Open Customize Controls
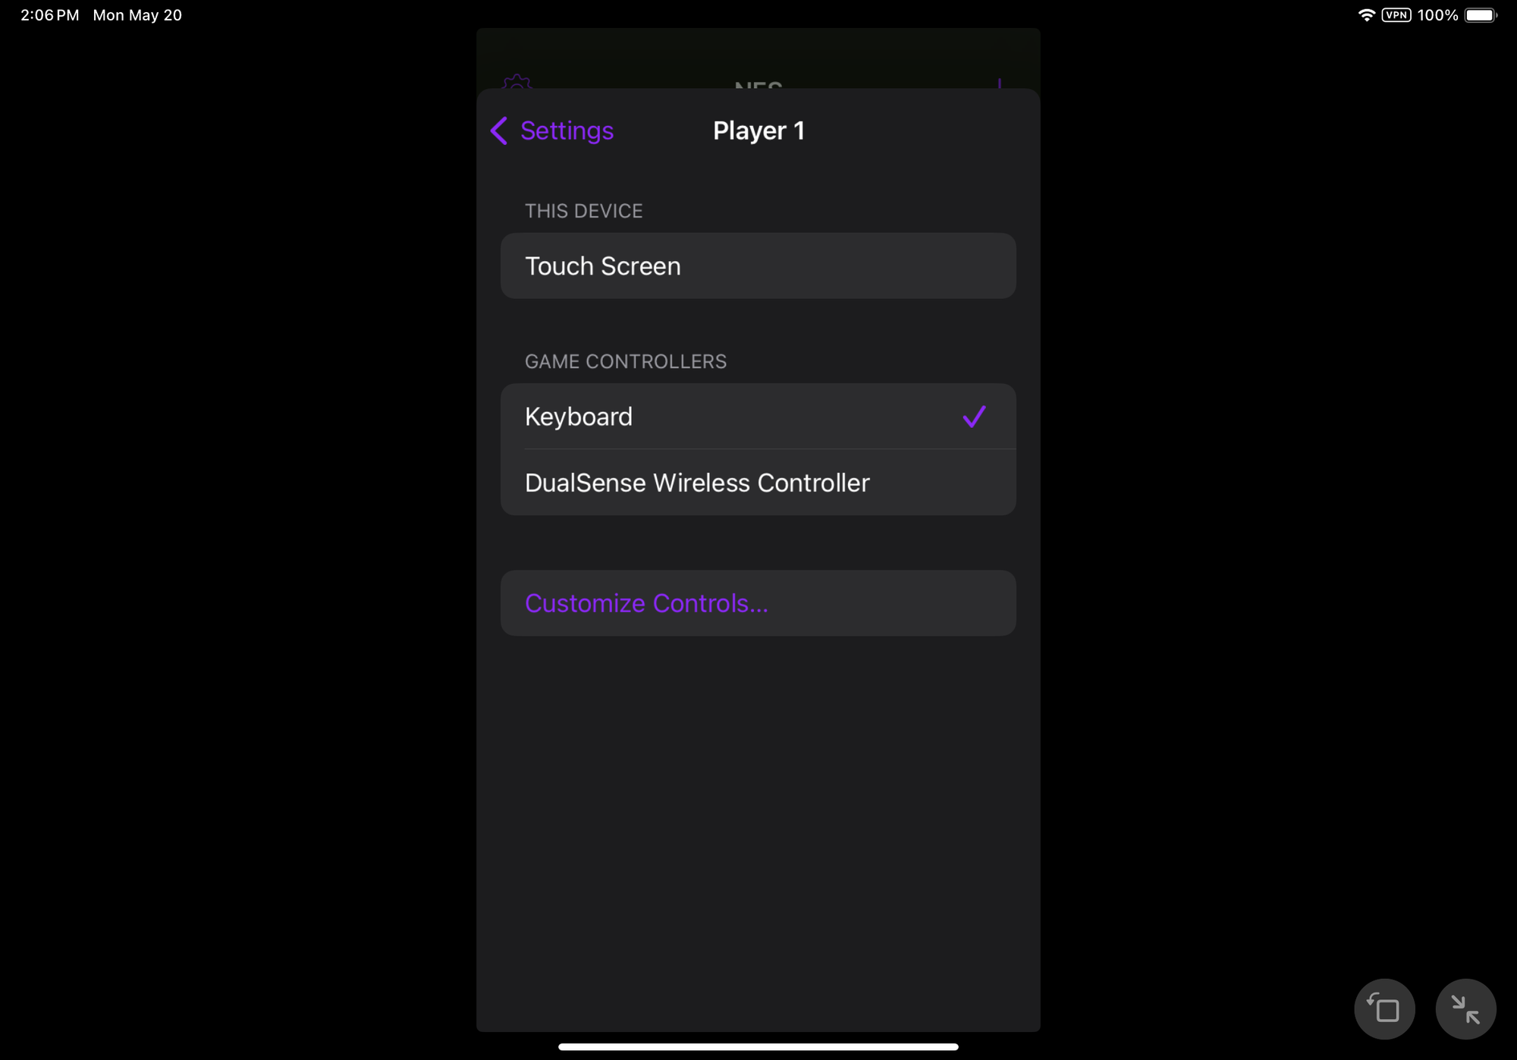The width and height of the screenshot is (1517, 1060). click(758, 603)
